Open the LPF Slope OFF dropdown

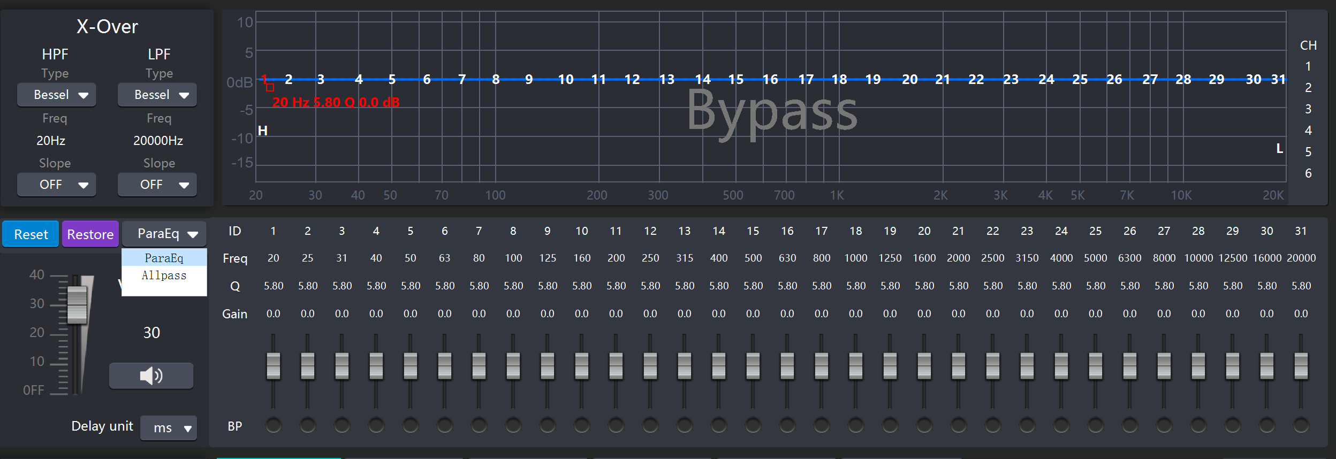point(157,185)
